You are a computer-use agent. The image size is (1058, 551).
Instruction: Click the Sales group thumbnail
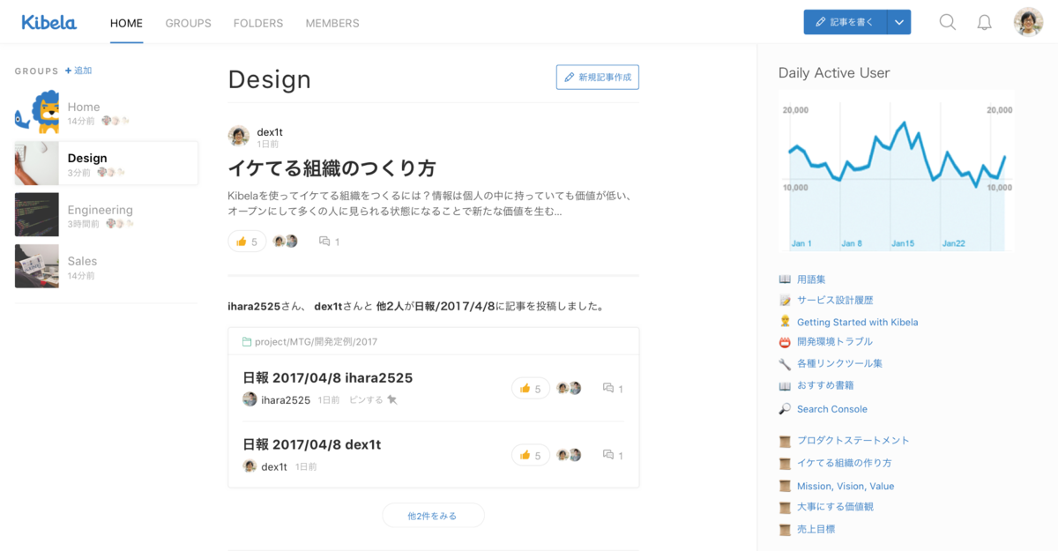coord(37,266)
